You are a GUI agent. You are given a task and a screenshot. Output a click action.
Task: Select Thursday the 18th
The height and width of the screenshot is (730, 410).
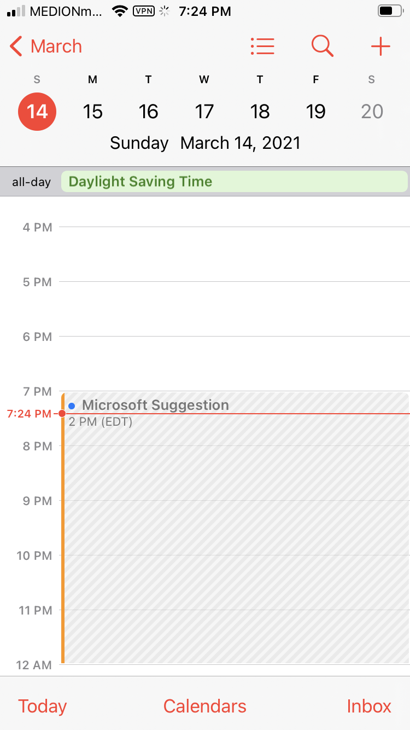click(x=260, y=112)
